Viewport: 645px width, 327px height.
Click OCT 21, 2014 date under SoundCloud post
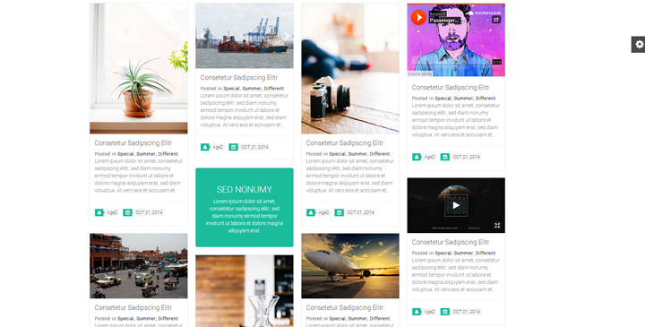click(x=466, y=157)
